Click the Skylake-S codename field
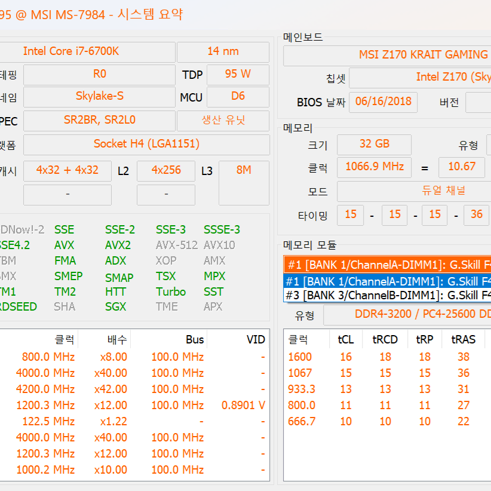Viewport: 491px width, 491px height. click(99, 97)
